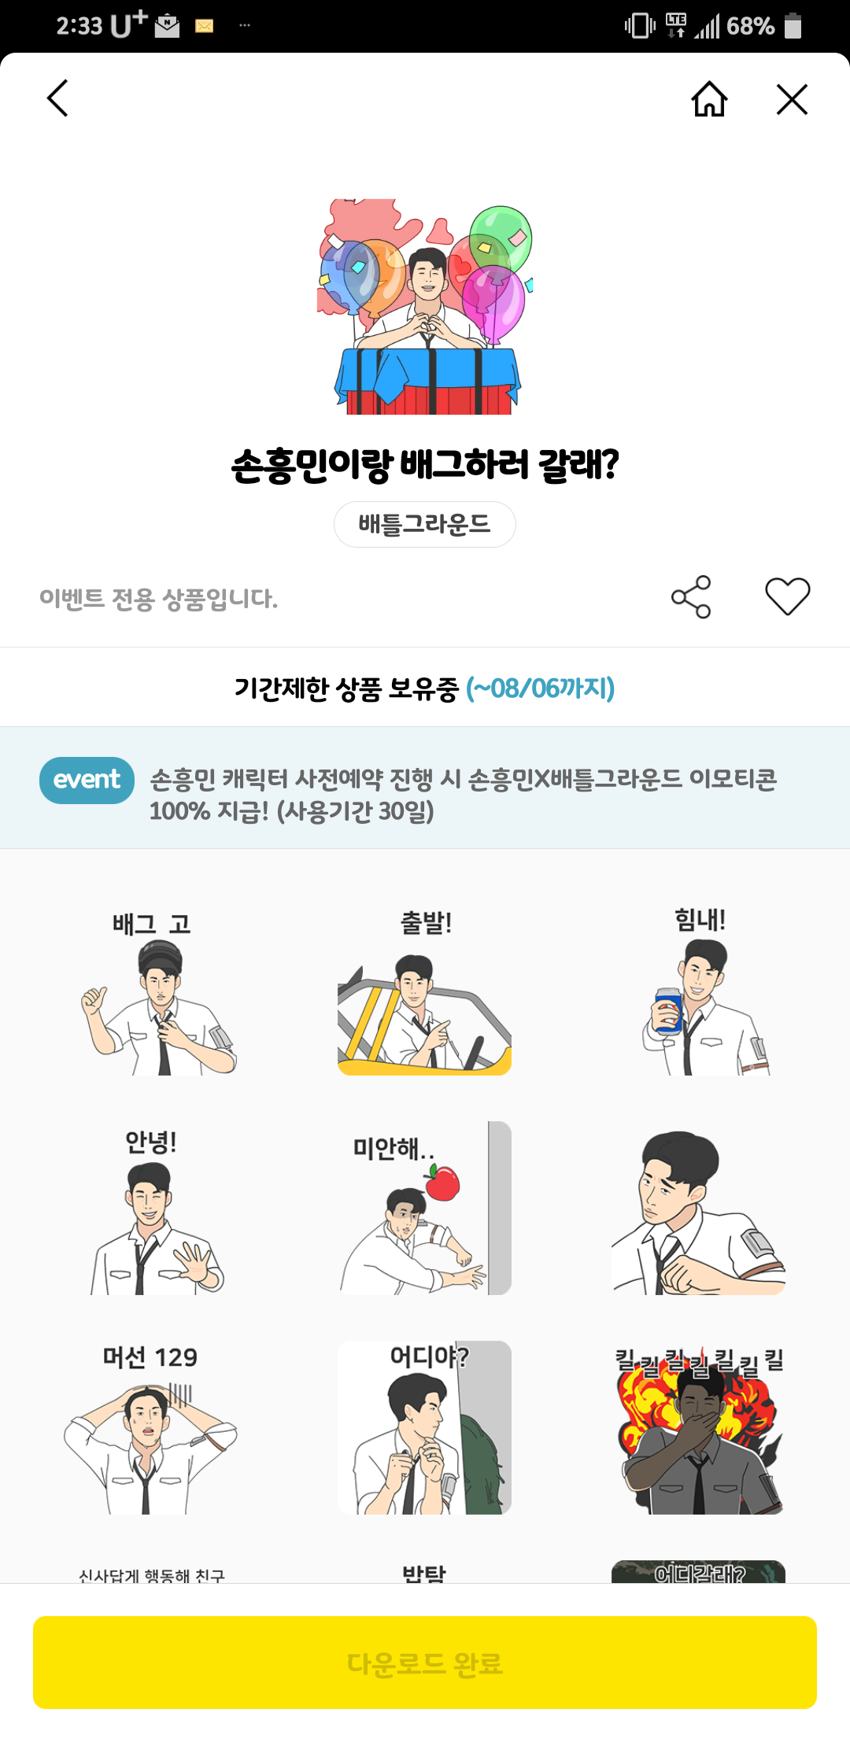
Task: Preview the 어디야? emoticon
Action: (425, 1428)
